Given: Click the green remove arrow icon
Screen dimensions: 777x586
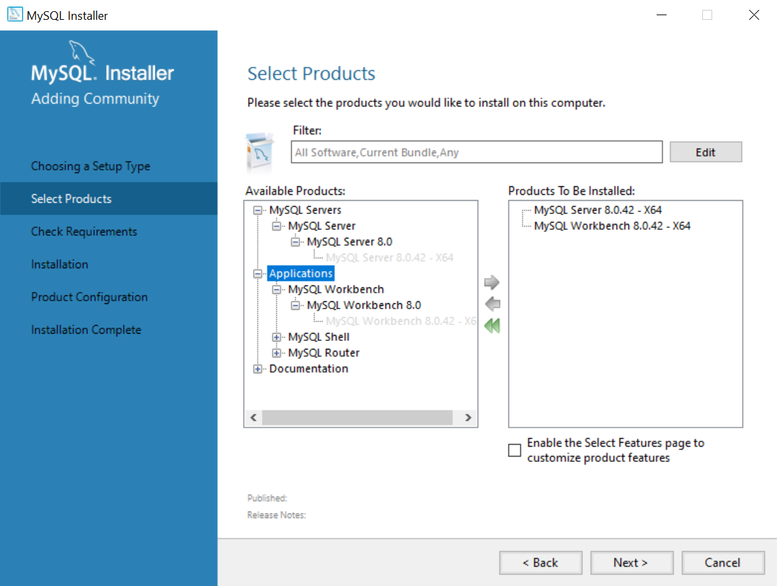Looking at the screenshot, I should pos(493,304).
